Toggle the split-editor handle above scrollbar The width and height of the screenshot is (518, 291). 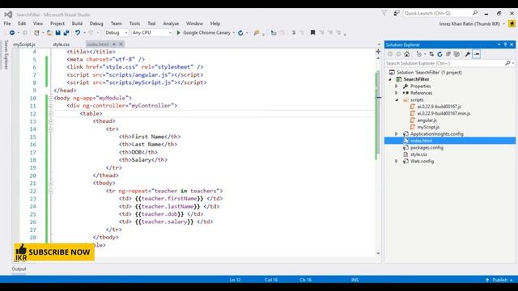coord(378,52)
